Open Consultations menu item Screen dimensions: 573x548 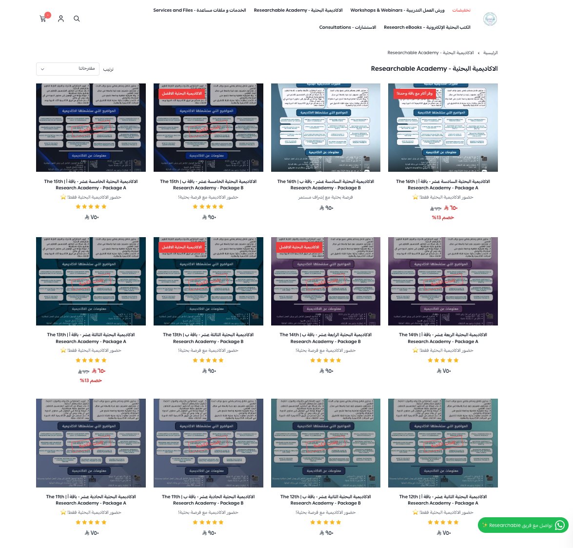point(348,27)
